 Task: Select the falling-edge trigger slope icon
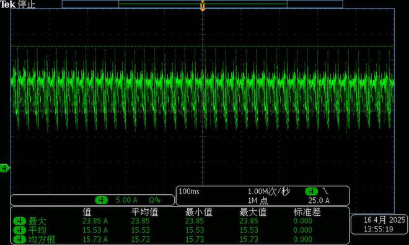(x=325, y=191)
